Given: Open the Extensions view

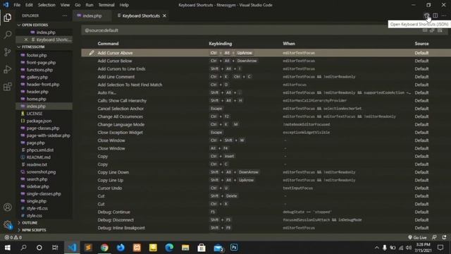Looking at the screenshot, I should (x=8, y=86).
